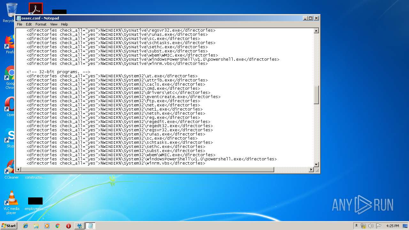Select the Opera desktop shortcut
The width and height of the screenshot is (409, 230).
(10, 107)
